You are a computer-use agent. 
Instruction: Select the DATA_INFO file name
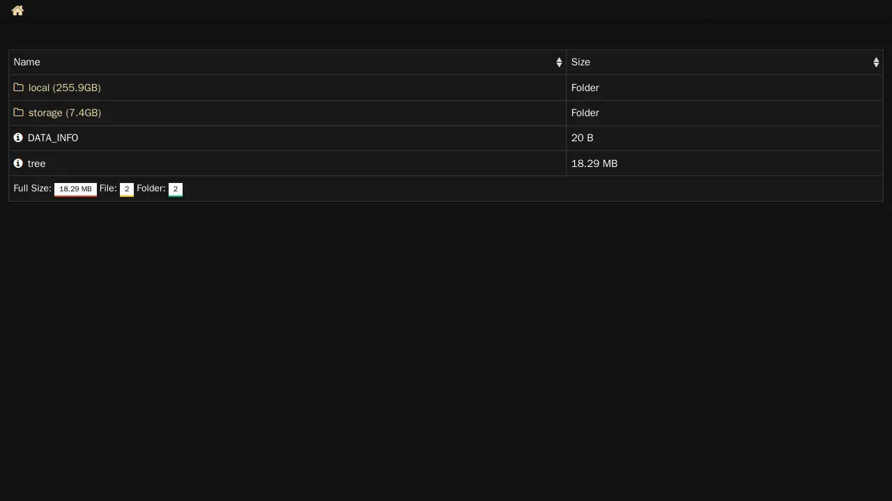53,138
